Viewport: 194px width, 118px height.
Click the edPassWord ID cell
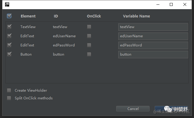click(64, 45)
